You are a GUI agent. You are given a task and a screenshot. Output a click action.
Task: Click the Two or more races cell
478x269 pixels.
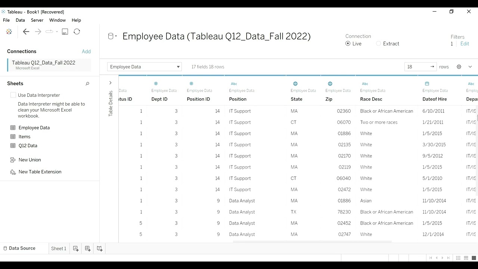coord(379,122)
